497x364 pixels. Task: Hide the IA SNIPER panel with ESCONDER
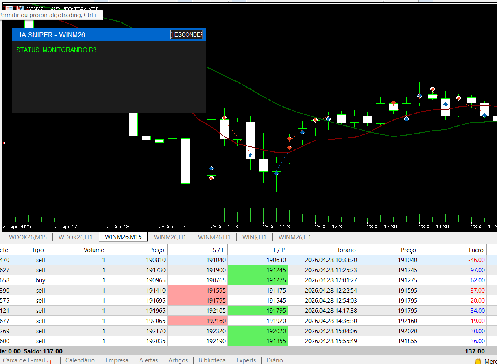186,34
